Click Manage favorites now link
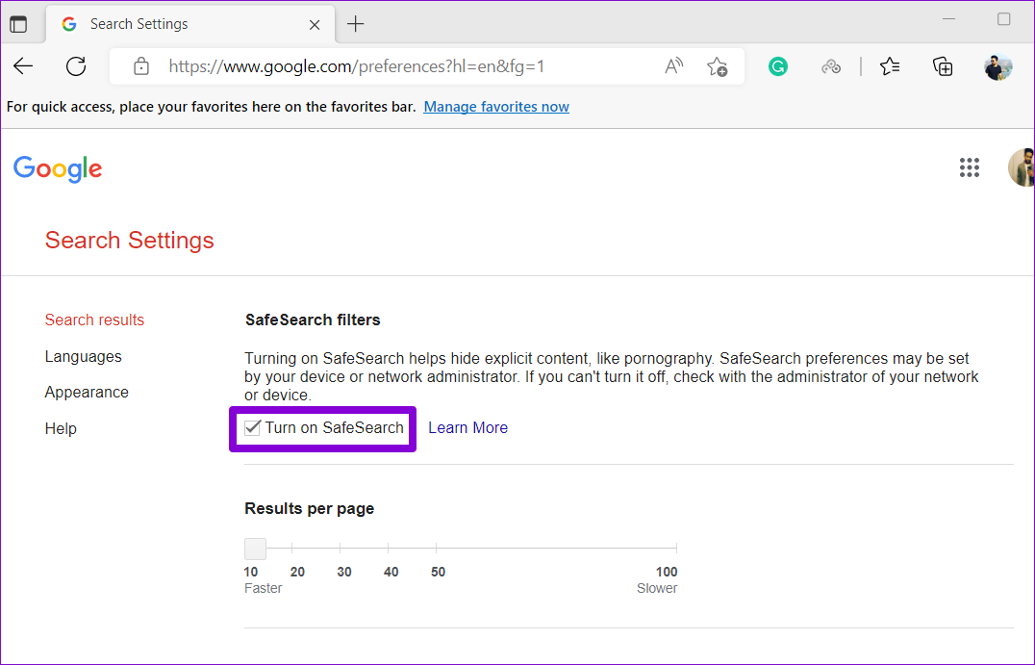The image size is (1035, 665). (x=496, y=106)
